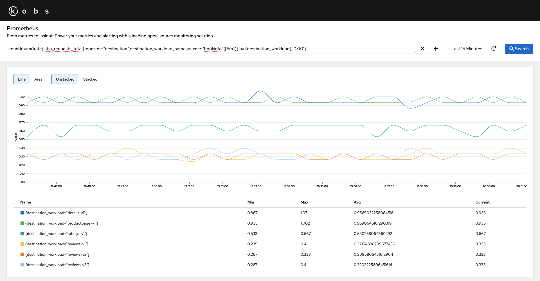Screen dimensions: 540x281
Task: Click the 19:53:00 tick on the time axis
Action: point(256,186)
